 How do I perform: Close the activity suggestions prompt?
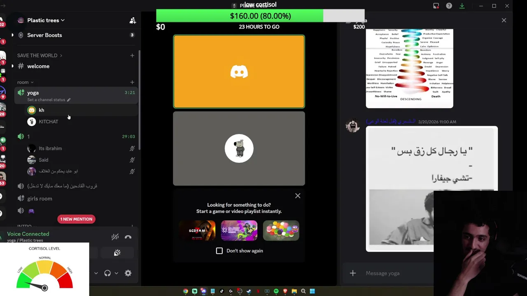pos(298,196)
